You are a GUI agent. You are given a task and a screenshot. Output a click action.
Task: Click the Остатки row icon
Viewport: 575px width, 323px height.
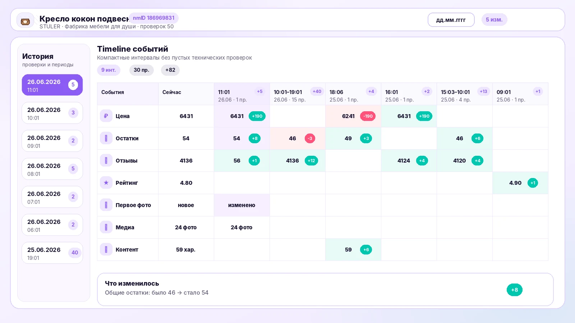point(106,138)
